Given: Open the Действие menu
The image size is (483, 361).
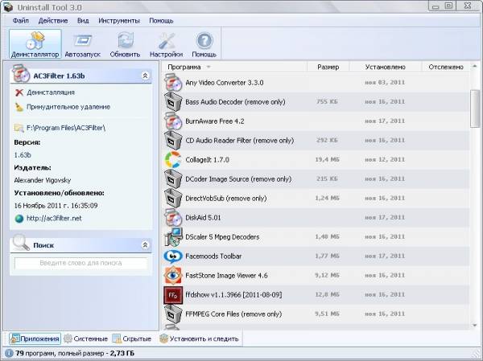Looking at the screenshot, I should (x=53, y=21).
